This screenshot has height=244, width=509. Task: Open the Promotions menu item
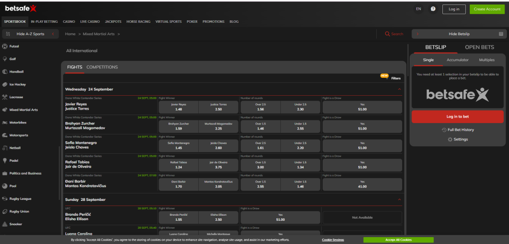pos(213,22)
